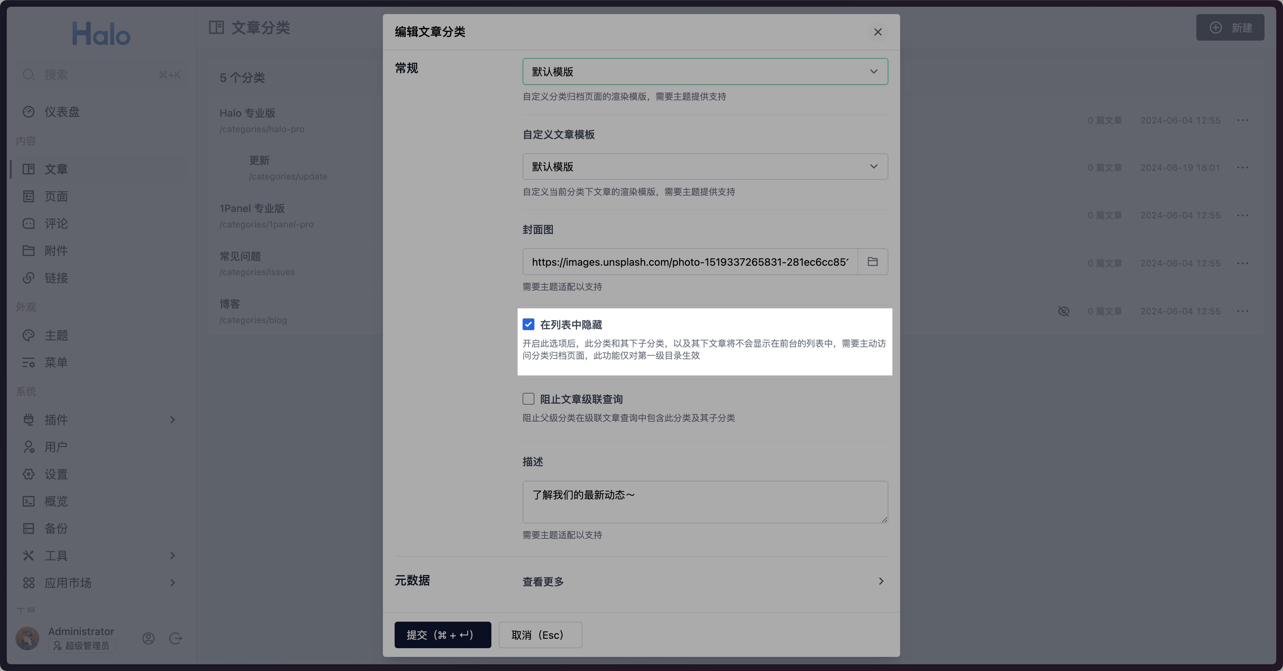This screenshot has width=1283, height=671.
Task: Go to the 评论 menu item
Action: coord(56,223)
